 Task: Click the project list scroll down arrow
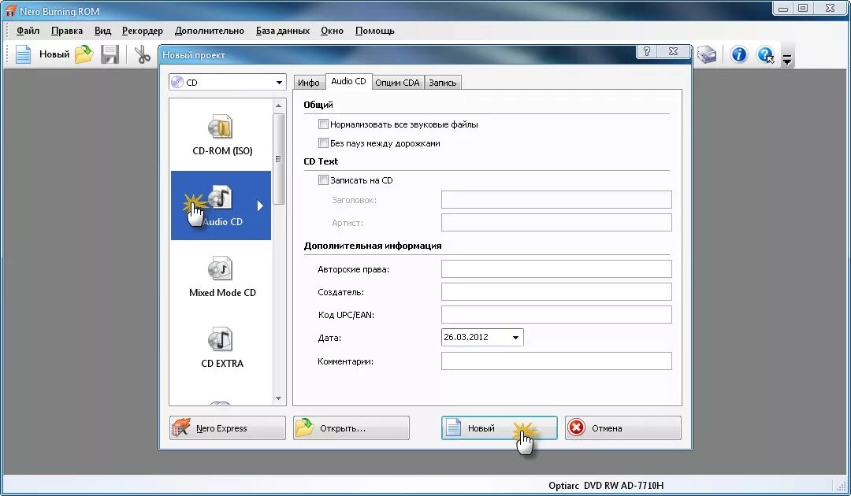[278, 398]
